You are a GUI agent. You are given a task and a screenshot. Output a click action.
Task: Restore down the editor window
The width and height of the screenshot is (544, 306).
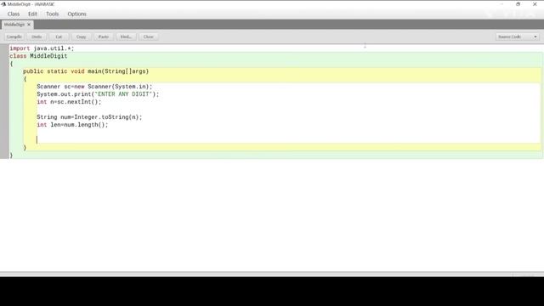point(518,4)
